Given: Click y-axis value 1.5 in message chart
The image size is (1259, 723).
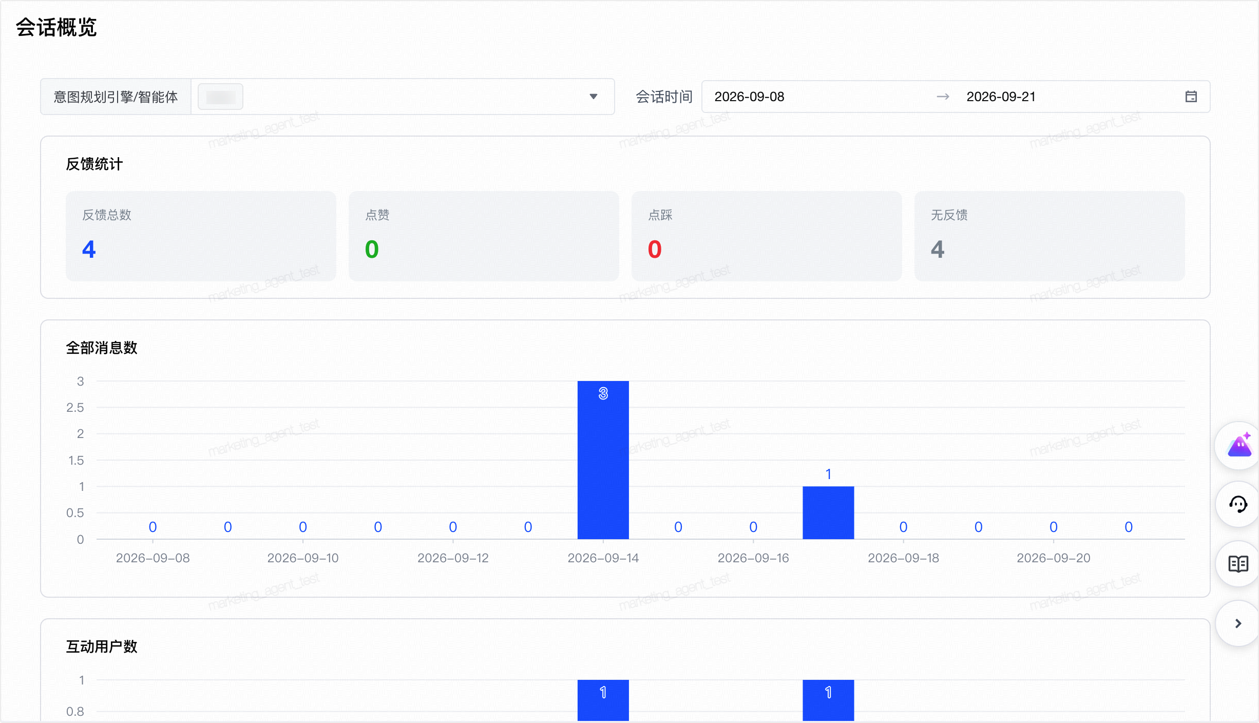Looking at the screenshot, I should 76,461.
